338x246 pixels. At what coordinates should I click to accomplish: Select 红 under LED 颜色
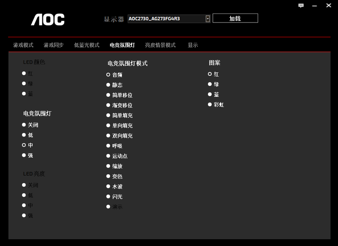pyautogui.click(x=24, y=73)
